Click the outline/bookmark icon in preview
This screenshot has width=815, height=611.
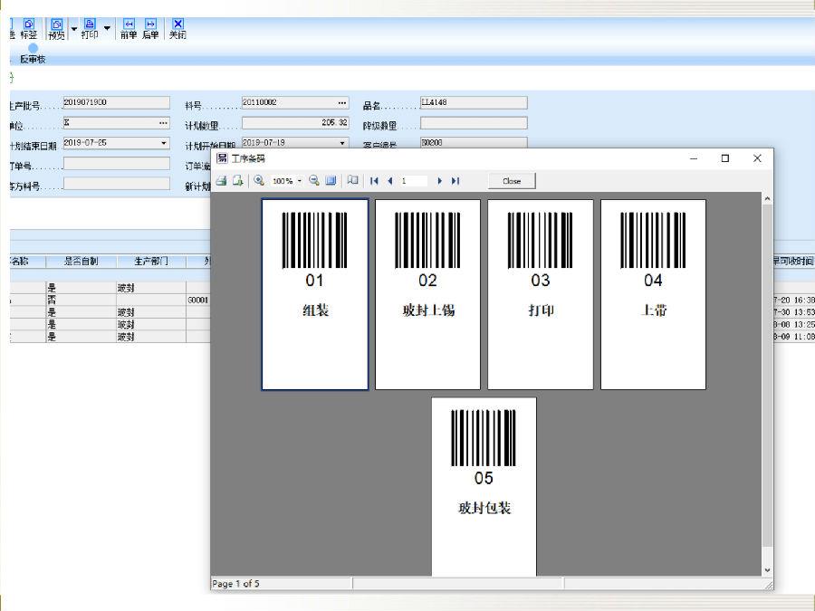tap(353, 180)
